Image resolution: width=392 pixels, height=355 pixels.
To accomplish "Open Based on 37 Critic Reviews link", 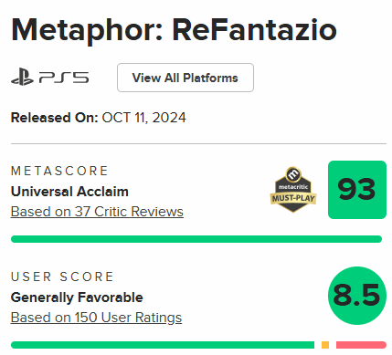I will 97,212.
